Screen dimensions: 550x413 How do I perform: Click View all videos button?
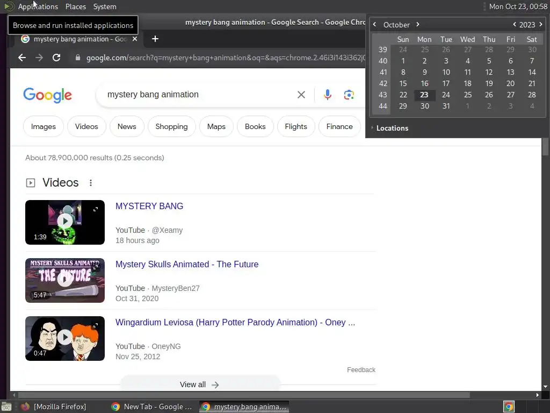200,384
